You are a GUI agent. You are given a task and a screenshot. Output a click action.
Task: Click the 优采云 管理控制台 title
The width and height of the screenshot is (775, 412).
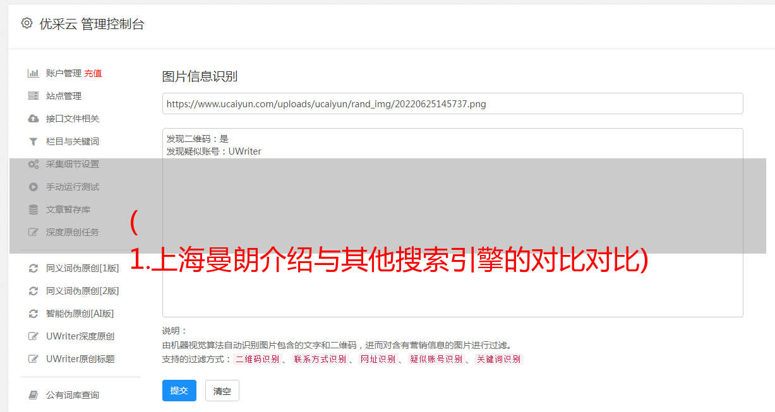click(92, 24)
